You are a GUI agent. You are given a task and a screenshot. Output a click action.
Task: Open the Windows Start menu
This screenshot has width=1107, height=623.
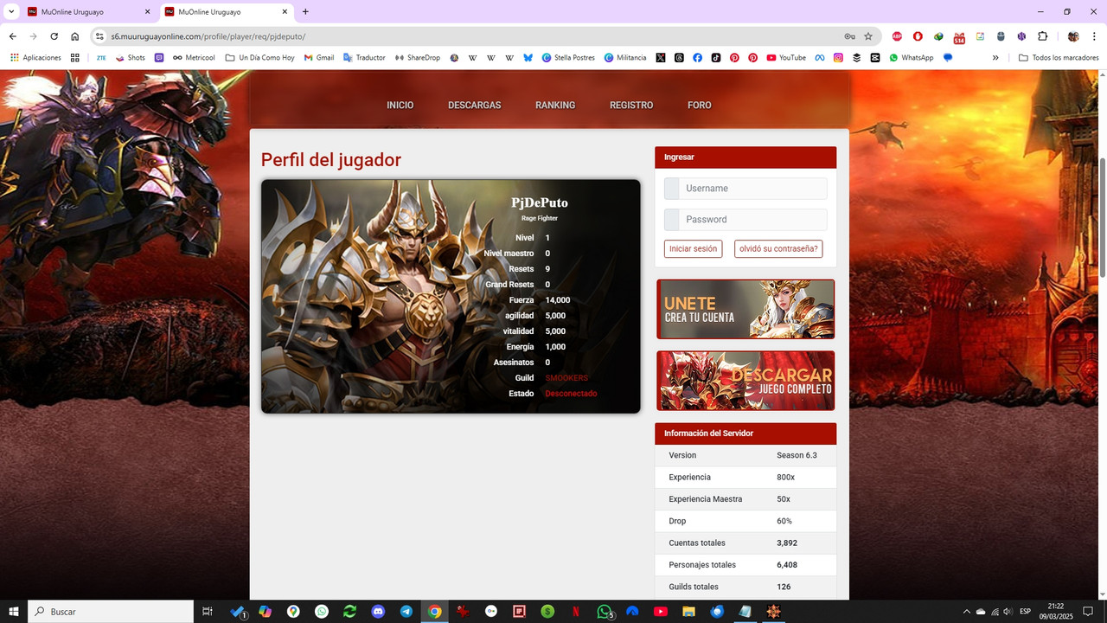(x=14, y=612)
